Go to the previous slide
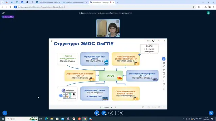 [x=101, y=107]
